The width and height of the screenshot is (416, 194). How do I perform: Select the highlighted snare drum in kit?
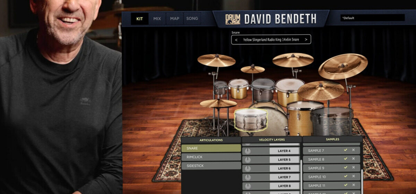[x=251, y=120]
